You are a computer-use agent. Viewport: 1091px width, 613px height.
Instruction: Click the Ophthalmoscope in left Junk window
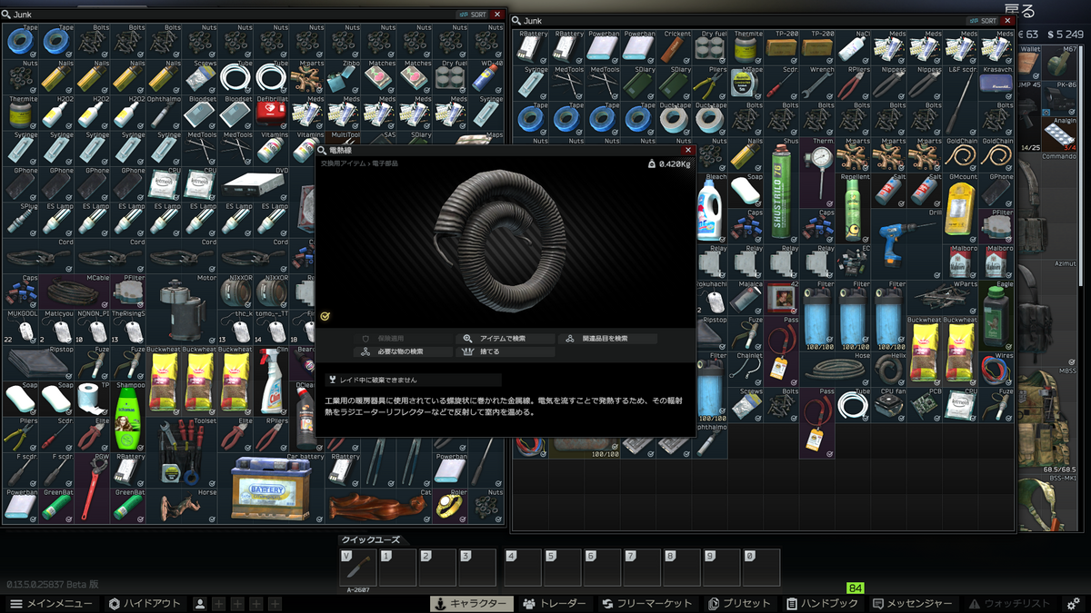(163, 114)
